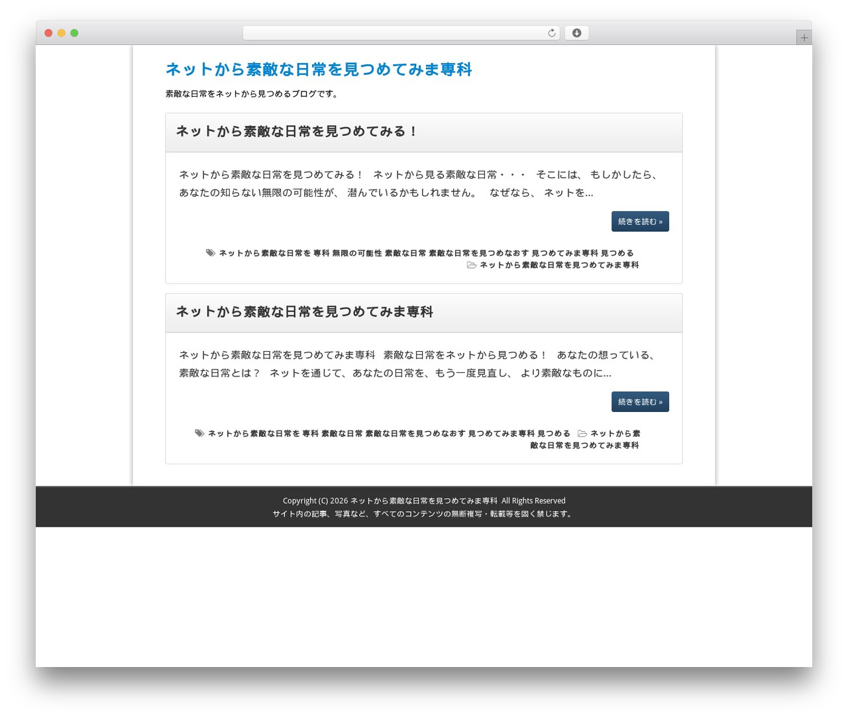Choose the 見つめる tag in the second post

pos(554,433)
